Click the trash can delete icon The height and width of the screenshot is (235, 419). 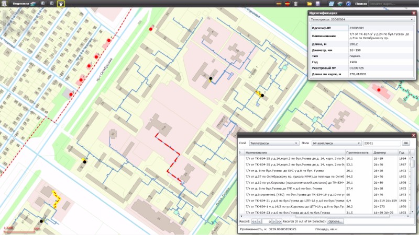296,4
